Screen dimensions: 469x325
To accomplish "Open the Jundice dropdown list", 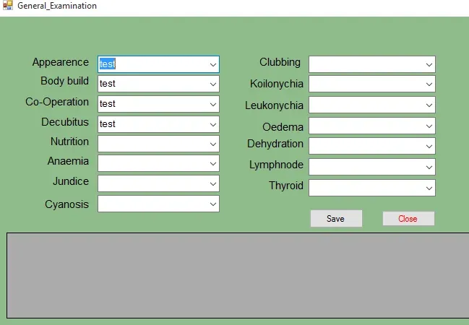I will (213, 183).
